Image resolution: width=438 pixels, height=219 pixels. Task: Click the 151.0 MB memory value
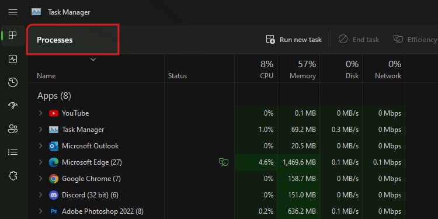303,195
